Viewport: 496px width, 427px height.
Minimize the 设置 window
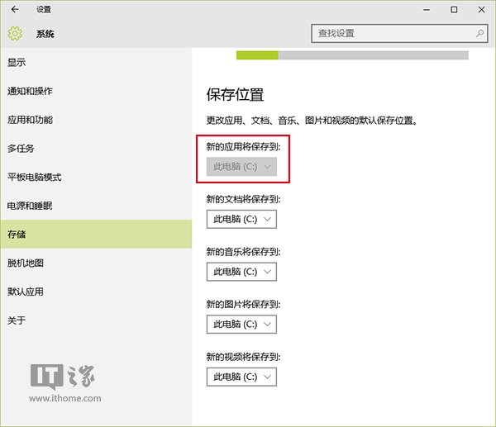click(427, 10)
